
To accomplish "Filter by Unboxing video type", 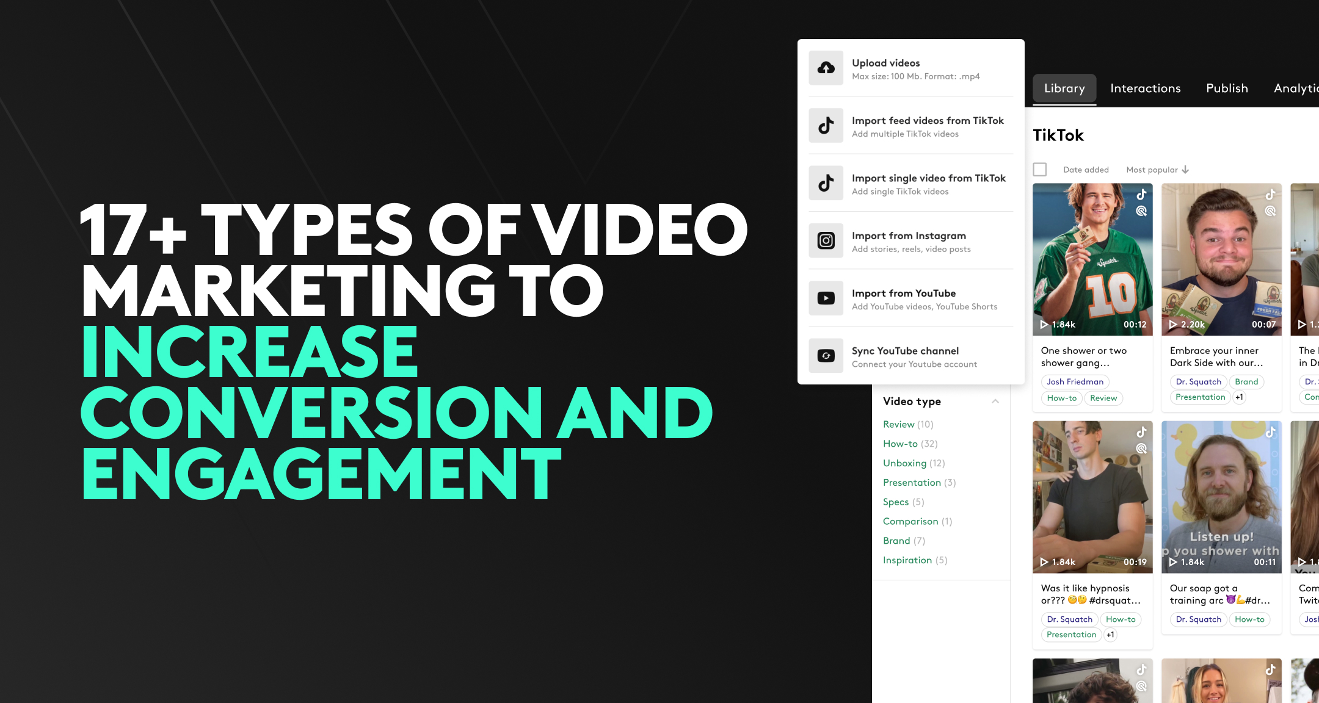I will pyautogui.click(x=914, y=463).
